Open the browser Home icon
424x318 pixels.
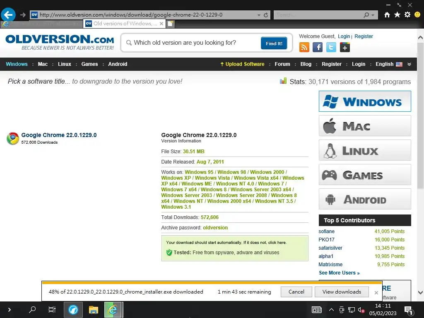pyautogui.click(x=387, y=14)
